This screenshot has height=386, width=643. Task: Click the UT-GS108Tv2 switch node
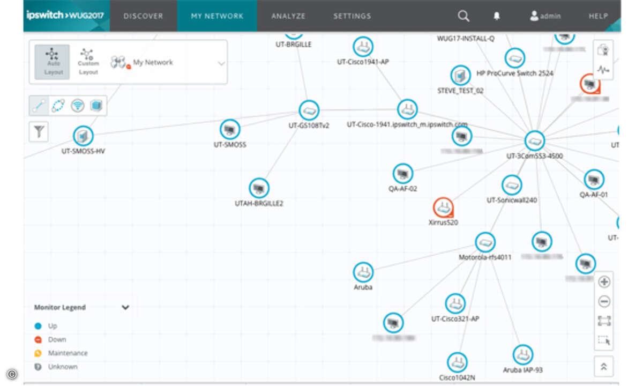[x=309, y=110]
